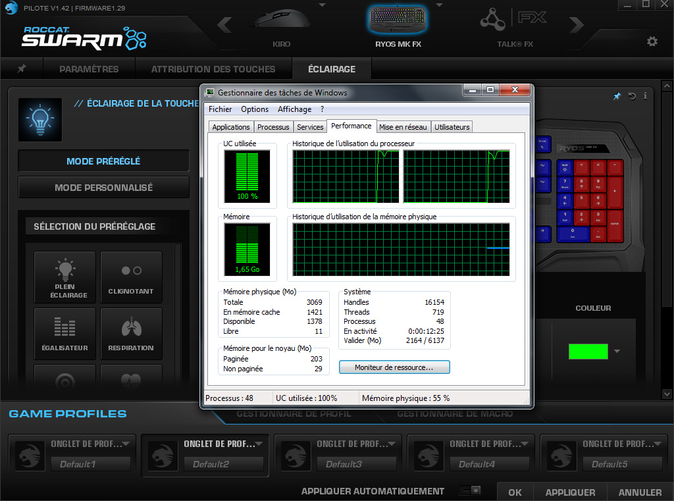Expand the Default3 profile tab dropdown
The width and height of the screenshot is (674, 501).
pyautogui.click(x=392, y=443)
